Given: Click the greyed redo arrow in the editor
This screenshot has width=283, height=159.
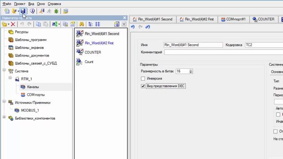Looking at the screenshot, I should coord(140,27).
